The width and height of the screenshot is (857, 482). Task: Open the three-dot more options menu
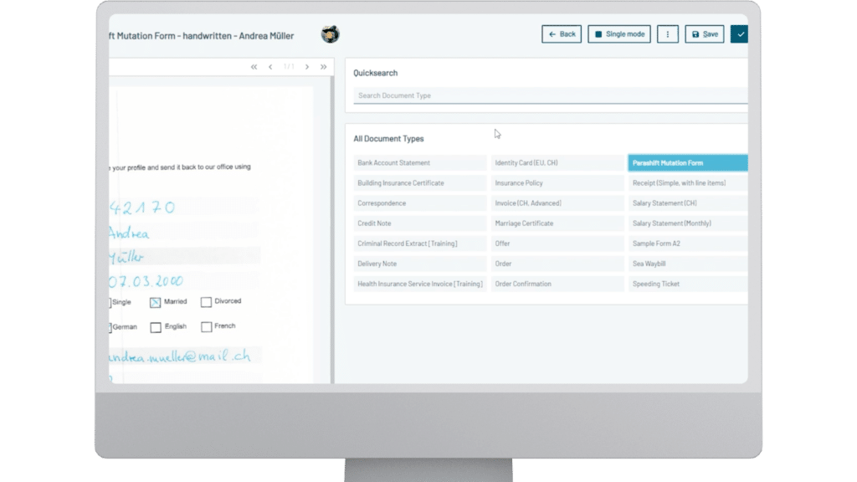pos(667,34)
